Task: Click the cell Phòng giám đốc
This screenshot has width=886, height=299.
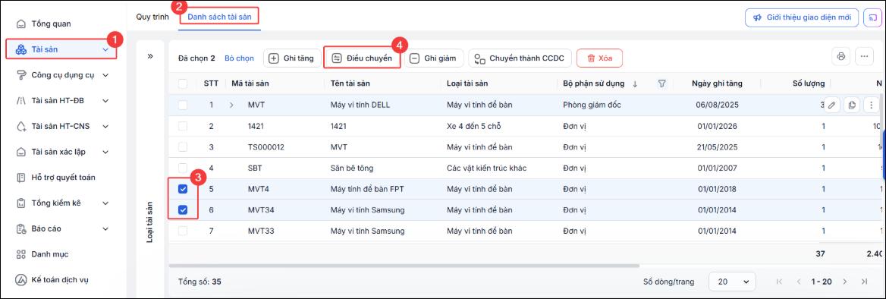Action: (592, 105)
